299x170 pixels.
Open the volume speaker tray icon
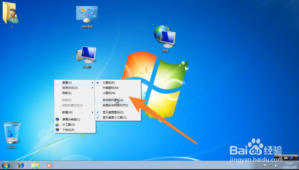click(x=276, y=166)
